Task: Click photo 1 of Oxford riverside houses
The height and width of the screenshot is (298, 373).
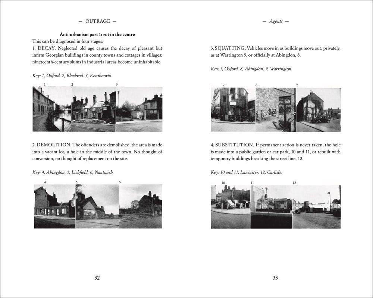Action: tap(52, 109)
